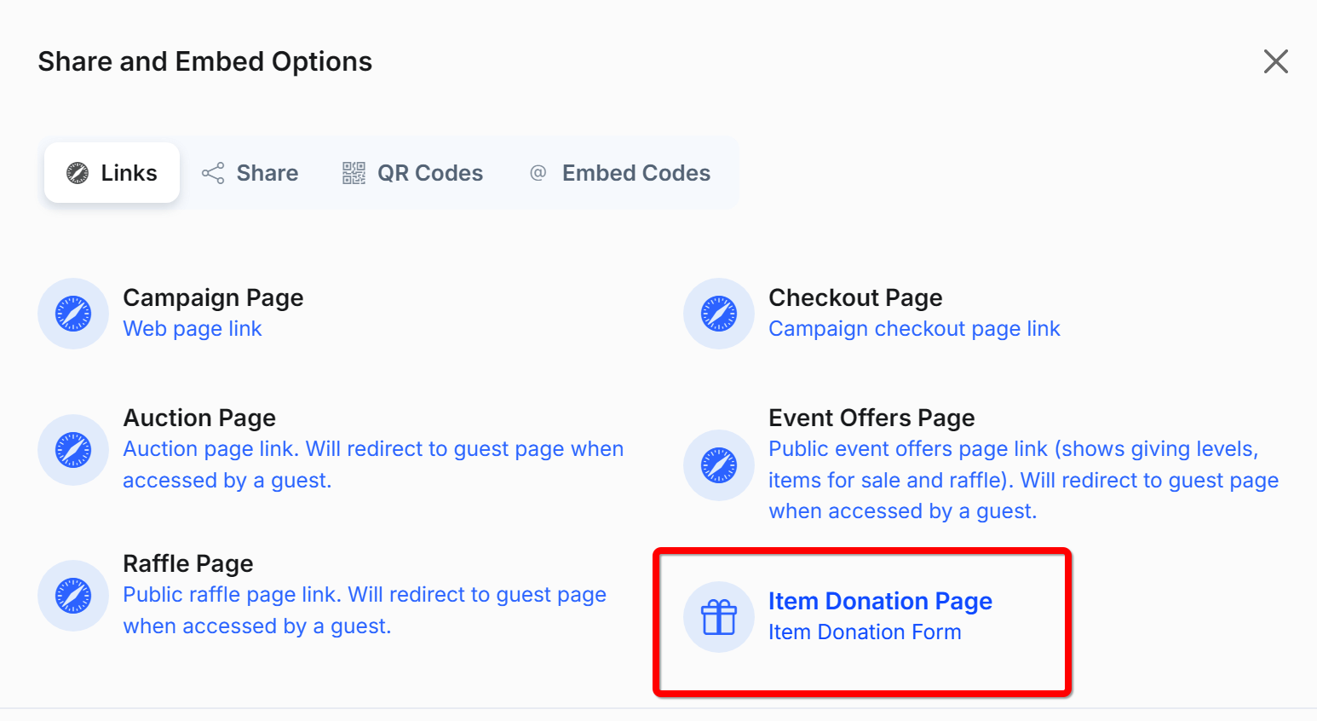Click the Checkout Page compass icon

point(719,314)
